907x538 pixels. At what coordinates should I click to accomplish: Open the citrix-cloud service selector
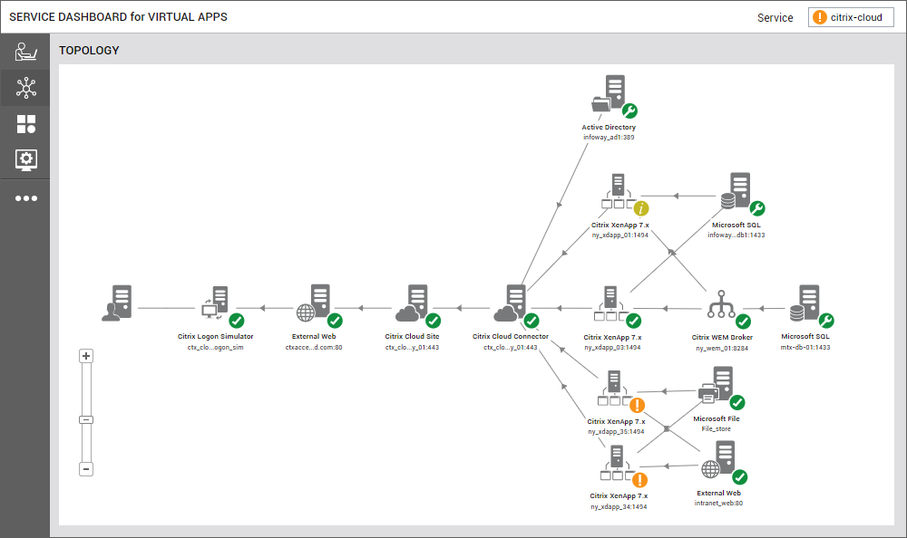851,17
